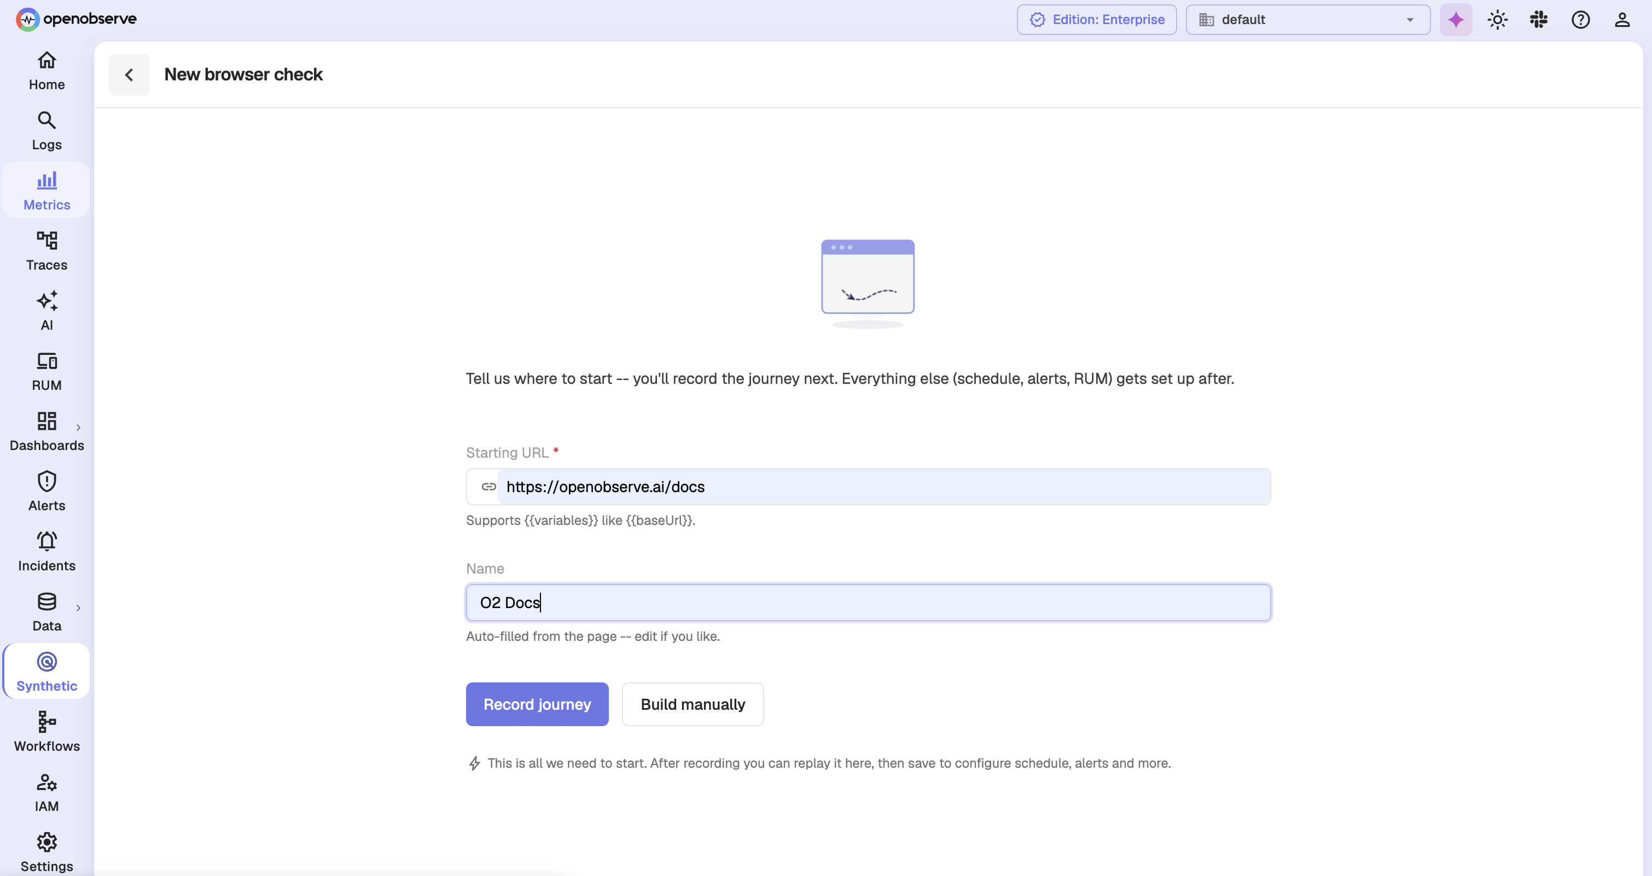Click the 'Supports {{variables}} like {{baseUrl}}.' hint
The height and width of the screenshot is (876, 1652).
point(580,520)
